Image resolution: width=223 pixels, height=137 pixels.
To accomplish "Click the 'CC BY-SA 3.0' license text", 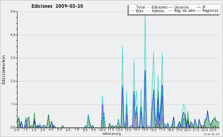I will click(x=211, y=134).
